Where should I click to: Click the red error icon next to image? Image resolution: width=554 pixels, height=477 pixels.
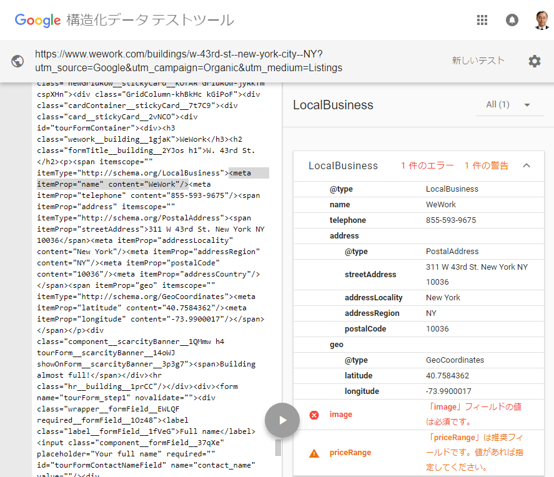(314, 415)
